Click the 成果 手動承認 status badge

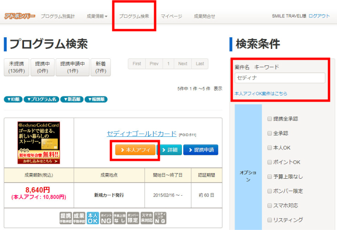pos(79,218)
